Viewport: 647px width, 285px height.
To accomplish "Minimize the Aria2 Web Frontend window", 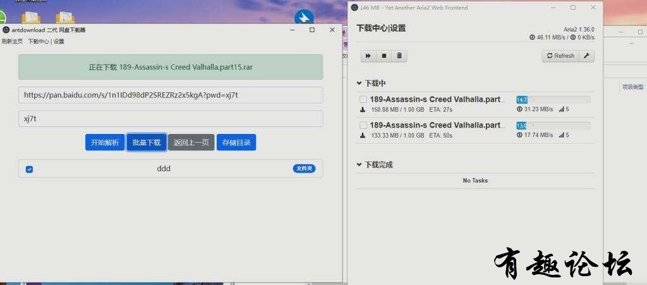I will coord(553,8).
